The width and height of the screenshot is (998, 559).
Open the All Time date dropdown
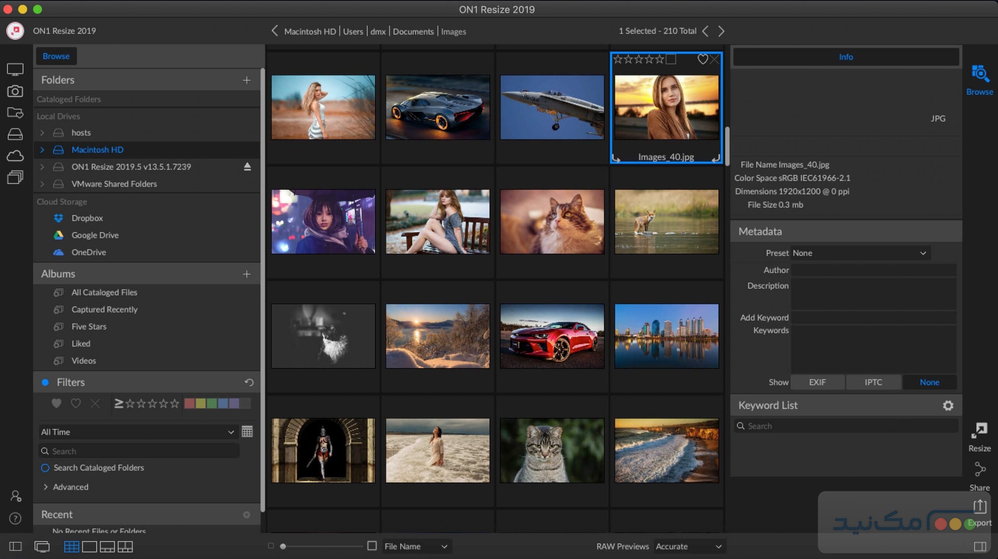pyautogui.click(x=137, y=432)
